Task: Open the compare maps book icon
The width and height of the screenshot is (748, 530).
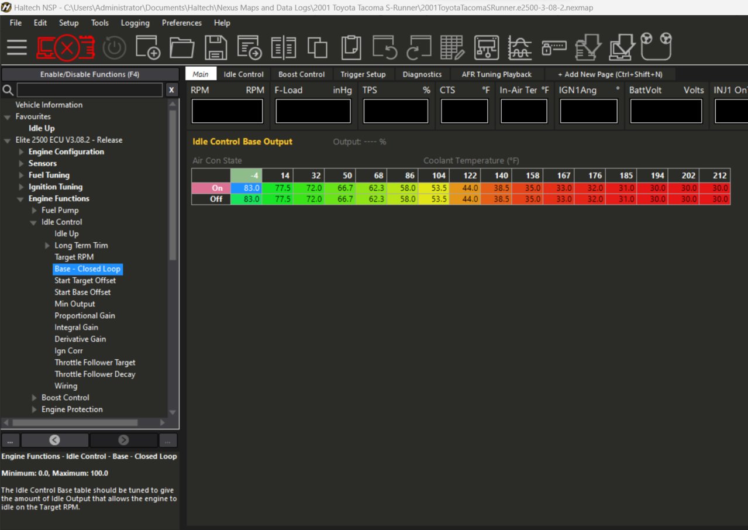Action: pos(284,47)
